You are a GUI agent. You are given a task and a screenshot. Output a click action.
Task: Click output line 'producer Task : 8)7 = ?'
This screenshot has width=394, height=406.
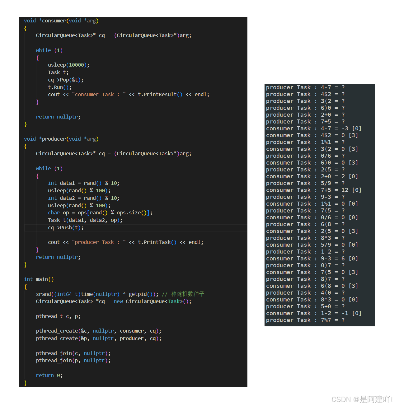[x=305, y=279]
